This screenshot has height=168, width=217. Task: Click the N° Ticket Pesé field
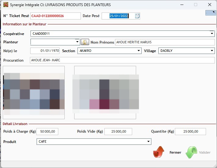55,16
